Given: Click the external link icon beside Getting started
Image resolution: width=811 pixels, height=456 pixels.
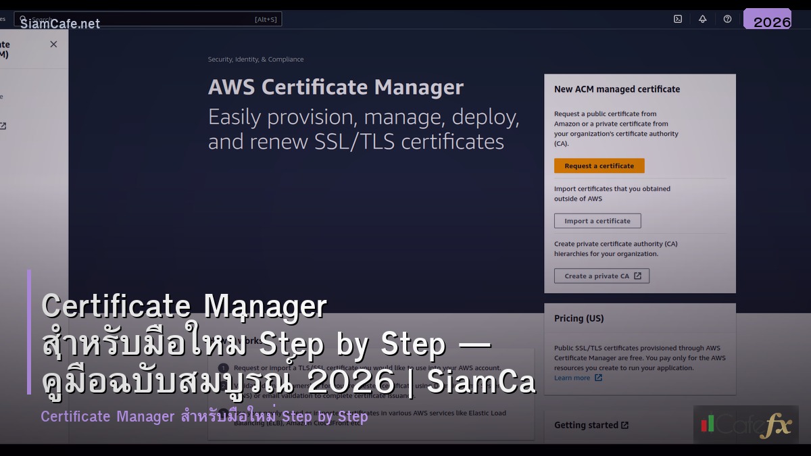Looking at the screenshot, I should (x=624, y=425).
